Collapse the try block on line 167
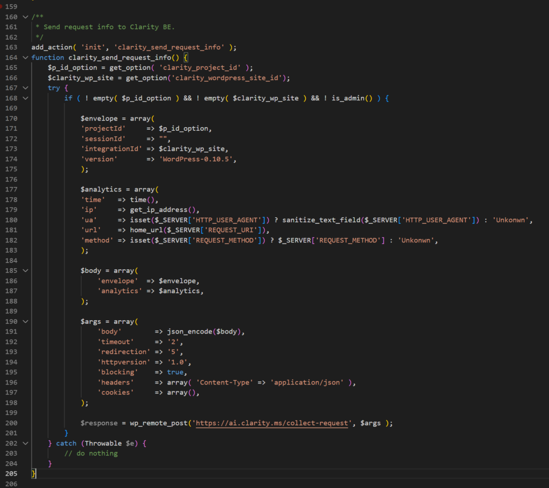Screen dimensions: 549x488 point(25,88)
